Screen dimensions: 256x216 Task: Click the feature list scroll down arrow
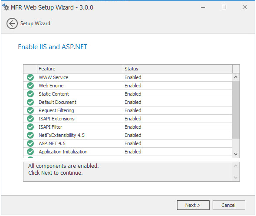coord(236,154)
